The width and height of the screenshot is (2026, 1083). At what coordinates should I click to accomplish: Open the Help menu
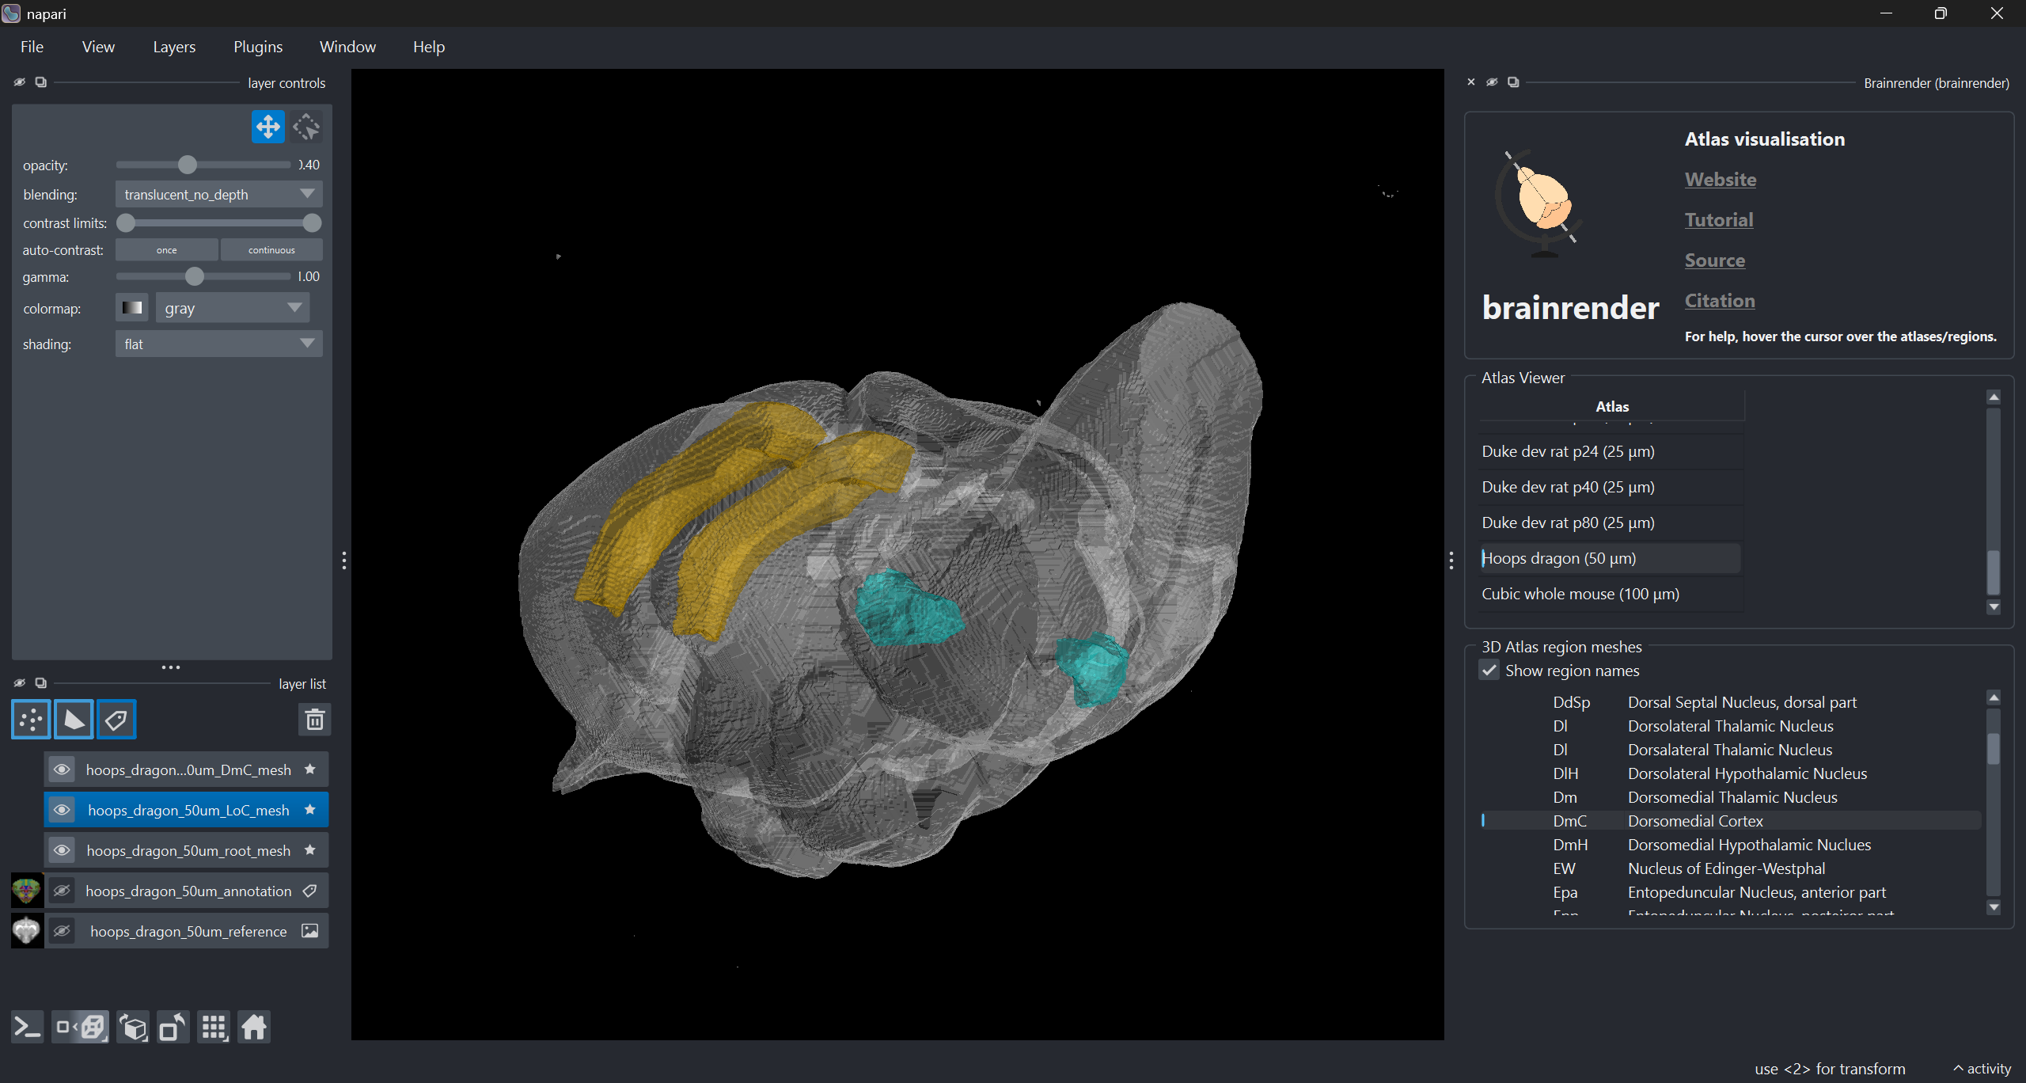[x=429, y=47]
